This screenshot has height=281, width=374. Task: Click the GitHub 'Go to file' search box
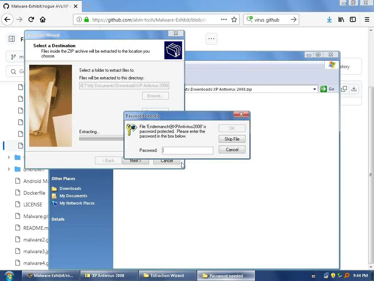[15, 71]
